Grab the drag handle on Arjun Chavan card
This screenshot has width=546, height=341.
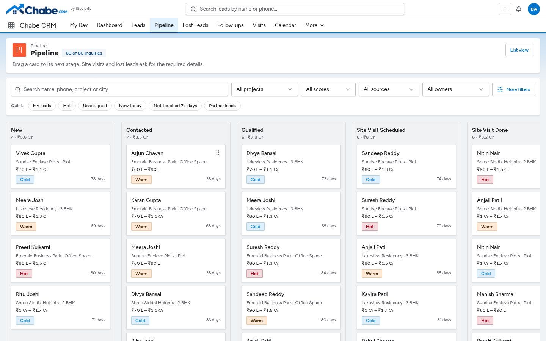point(218,153)
